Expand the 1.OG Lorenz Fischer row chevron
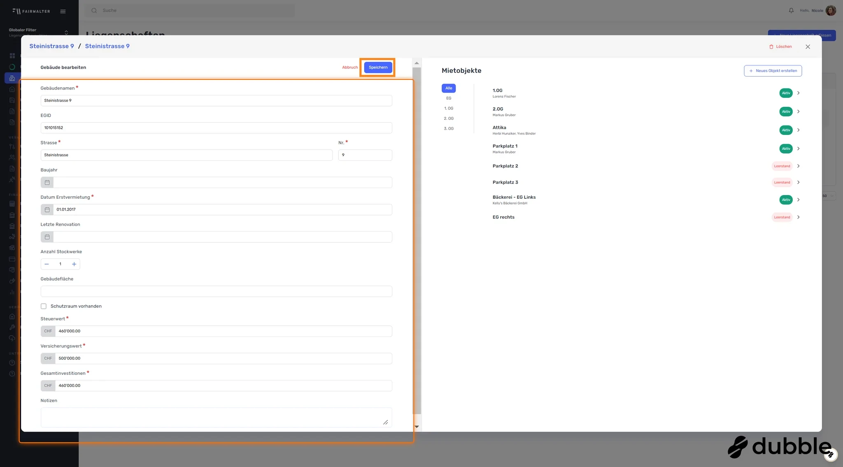Screen dimensions: 843x467 point(798,93)
